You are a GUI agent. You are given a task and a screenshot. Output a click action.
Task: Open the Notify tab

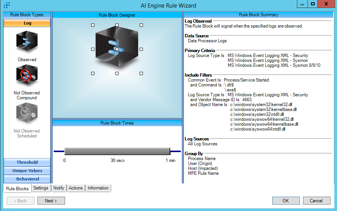59,188
